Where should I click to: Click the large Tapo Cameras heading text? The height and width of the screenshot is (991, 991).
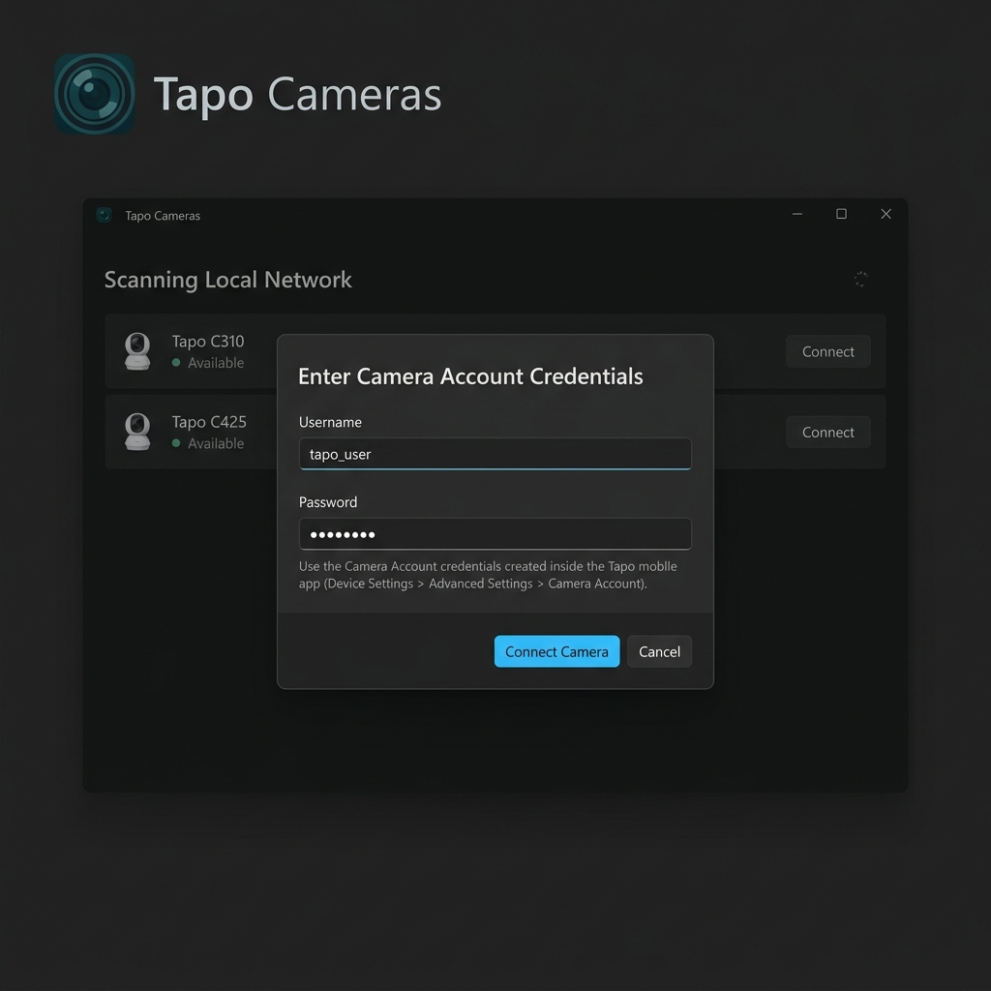(x=297, y=95)
